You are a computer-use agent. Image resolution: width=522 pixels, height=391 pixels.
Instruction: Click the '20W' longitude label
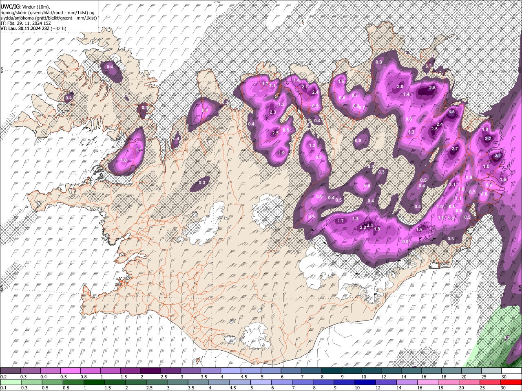coord(217,2)
